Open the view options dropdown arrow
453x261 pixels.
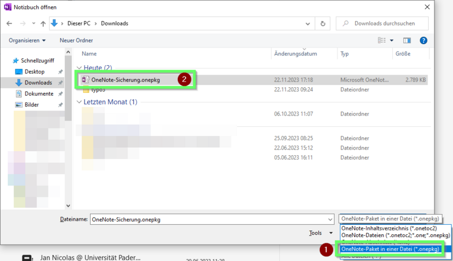tap(391, 40)
